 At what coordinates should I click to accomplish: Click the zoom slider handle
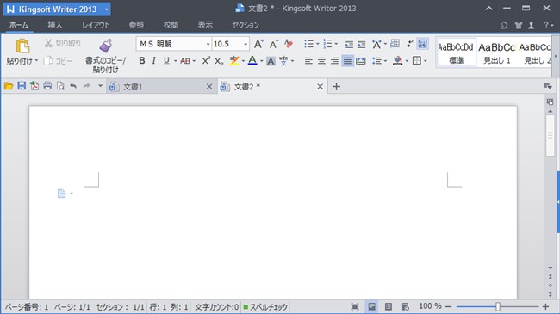click(x=498, y=306)
